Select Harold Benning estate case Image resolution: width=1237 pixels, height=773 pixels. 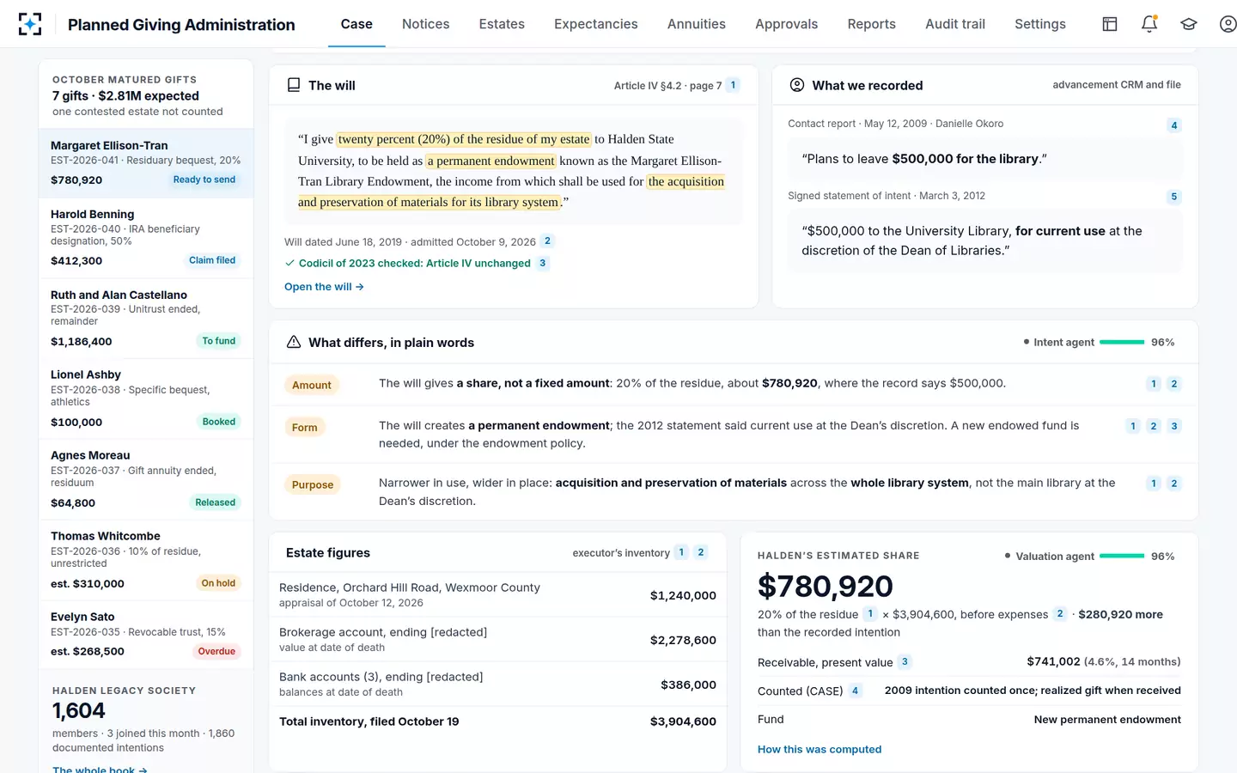click(146, 238)
